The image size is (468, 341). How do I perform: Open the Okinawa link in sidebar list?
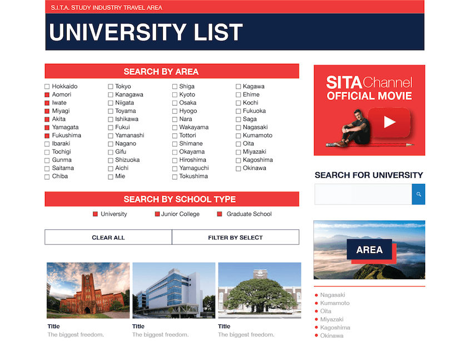point(332,335)
